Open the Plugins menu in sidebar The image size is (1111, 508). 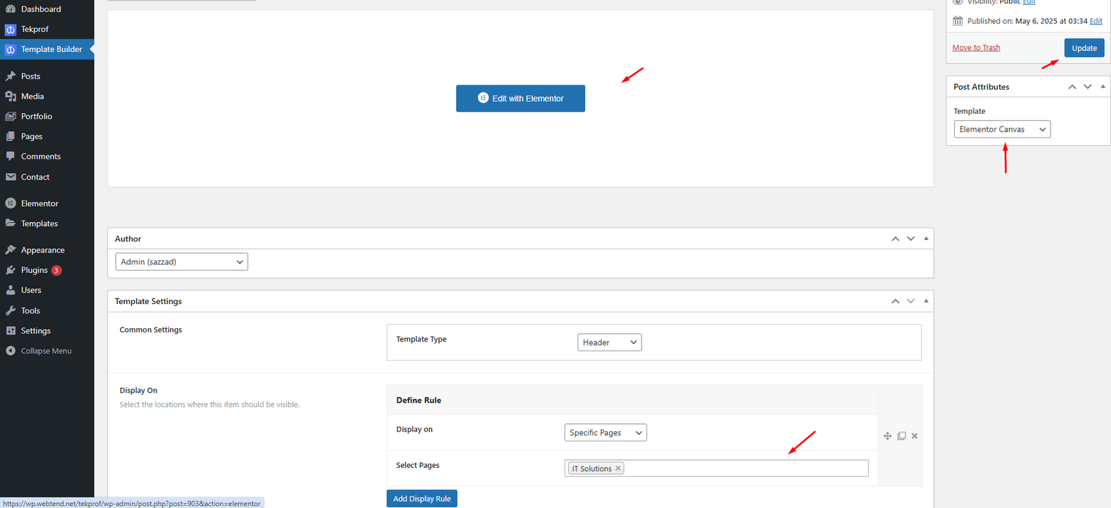click(x=34, y=270)
